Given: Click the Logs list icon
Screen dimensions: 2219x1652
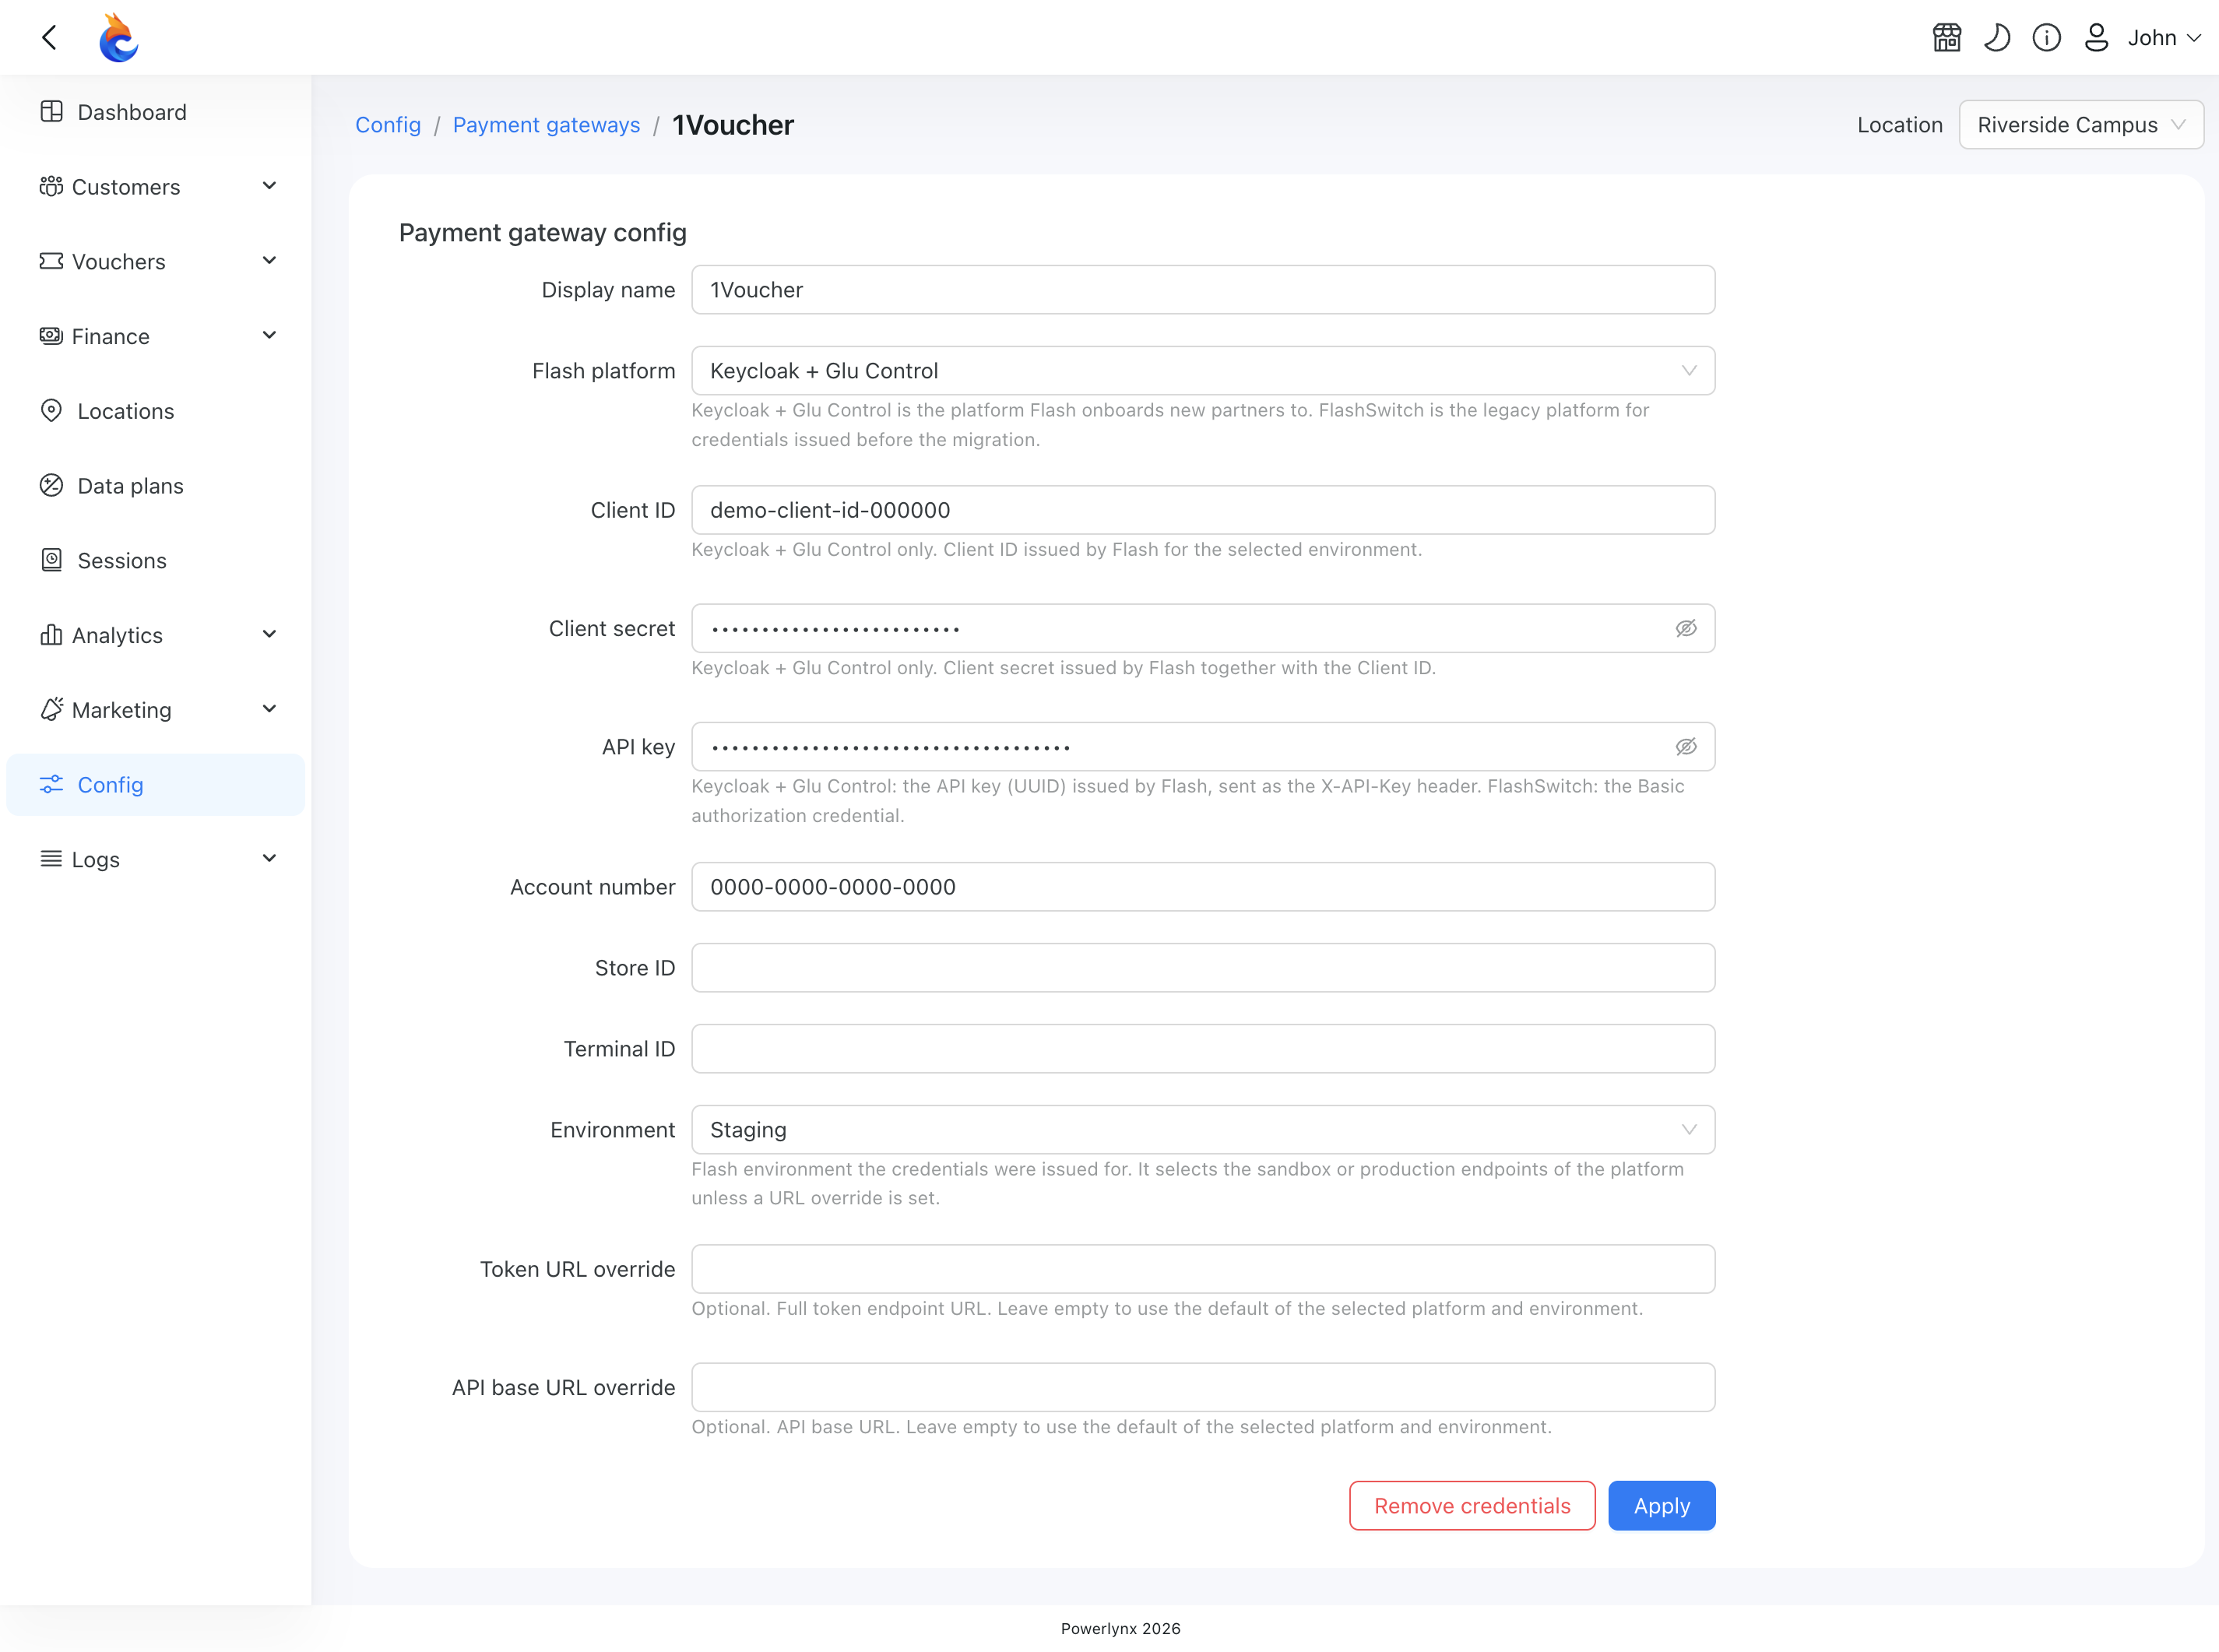Looking at the screenshot, I should [51, 859].
